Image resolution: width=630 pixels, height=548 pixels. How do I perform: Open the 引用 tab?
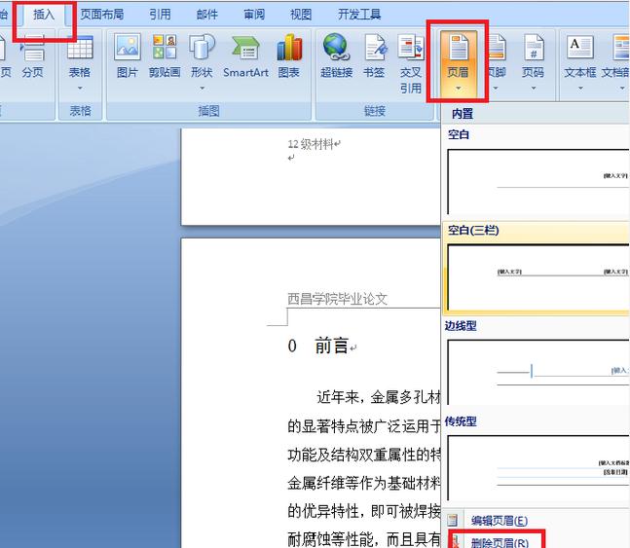point(160,15)
